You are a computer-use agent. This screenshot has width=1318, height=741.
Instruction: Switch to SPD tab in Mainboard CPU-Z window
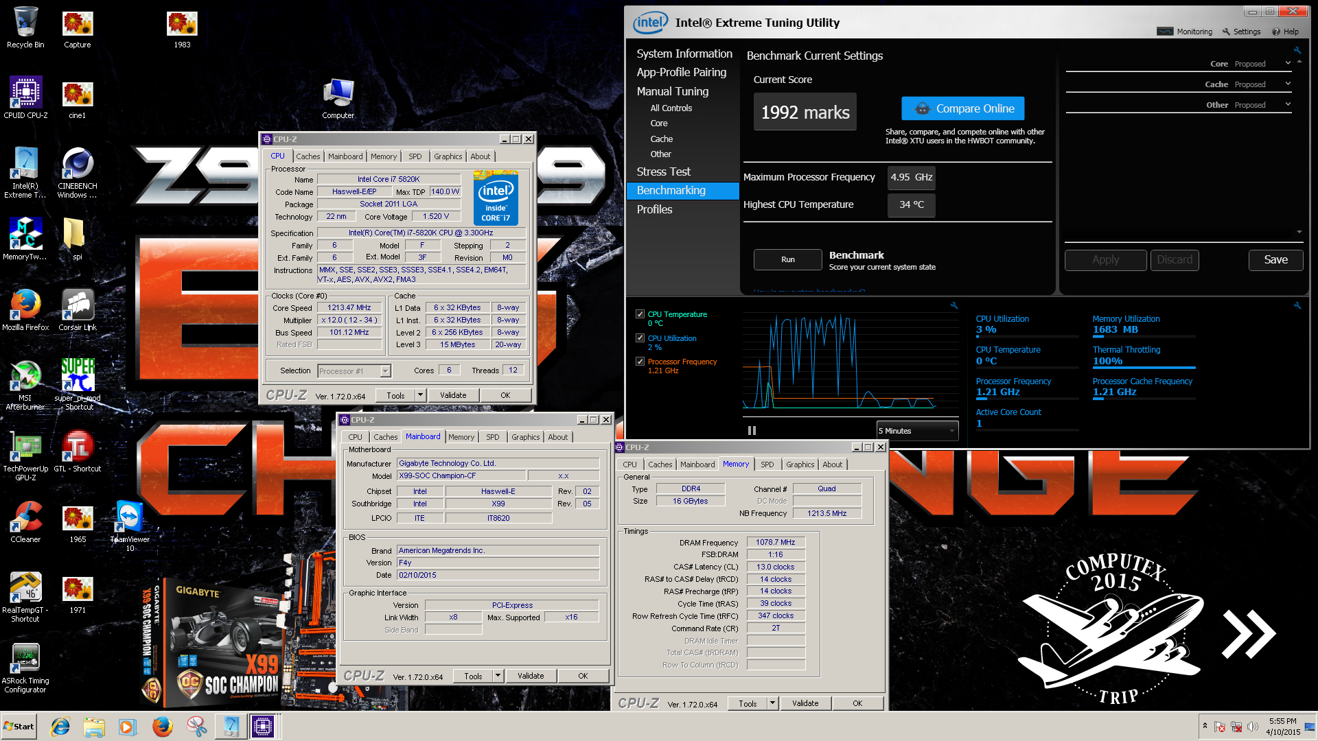[493, 437]
